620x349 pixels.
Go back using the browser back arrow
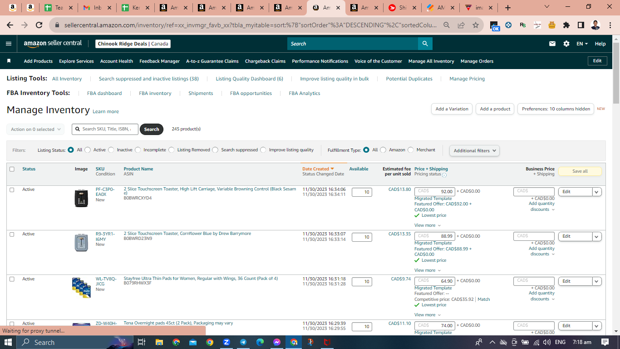tap(10, 25)
